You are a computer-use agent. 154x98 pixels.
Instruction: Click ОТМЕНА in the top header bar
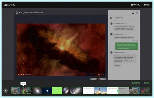pyautogui.click(x=147, y=5)
